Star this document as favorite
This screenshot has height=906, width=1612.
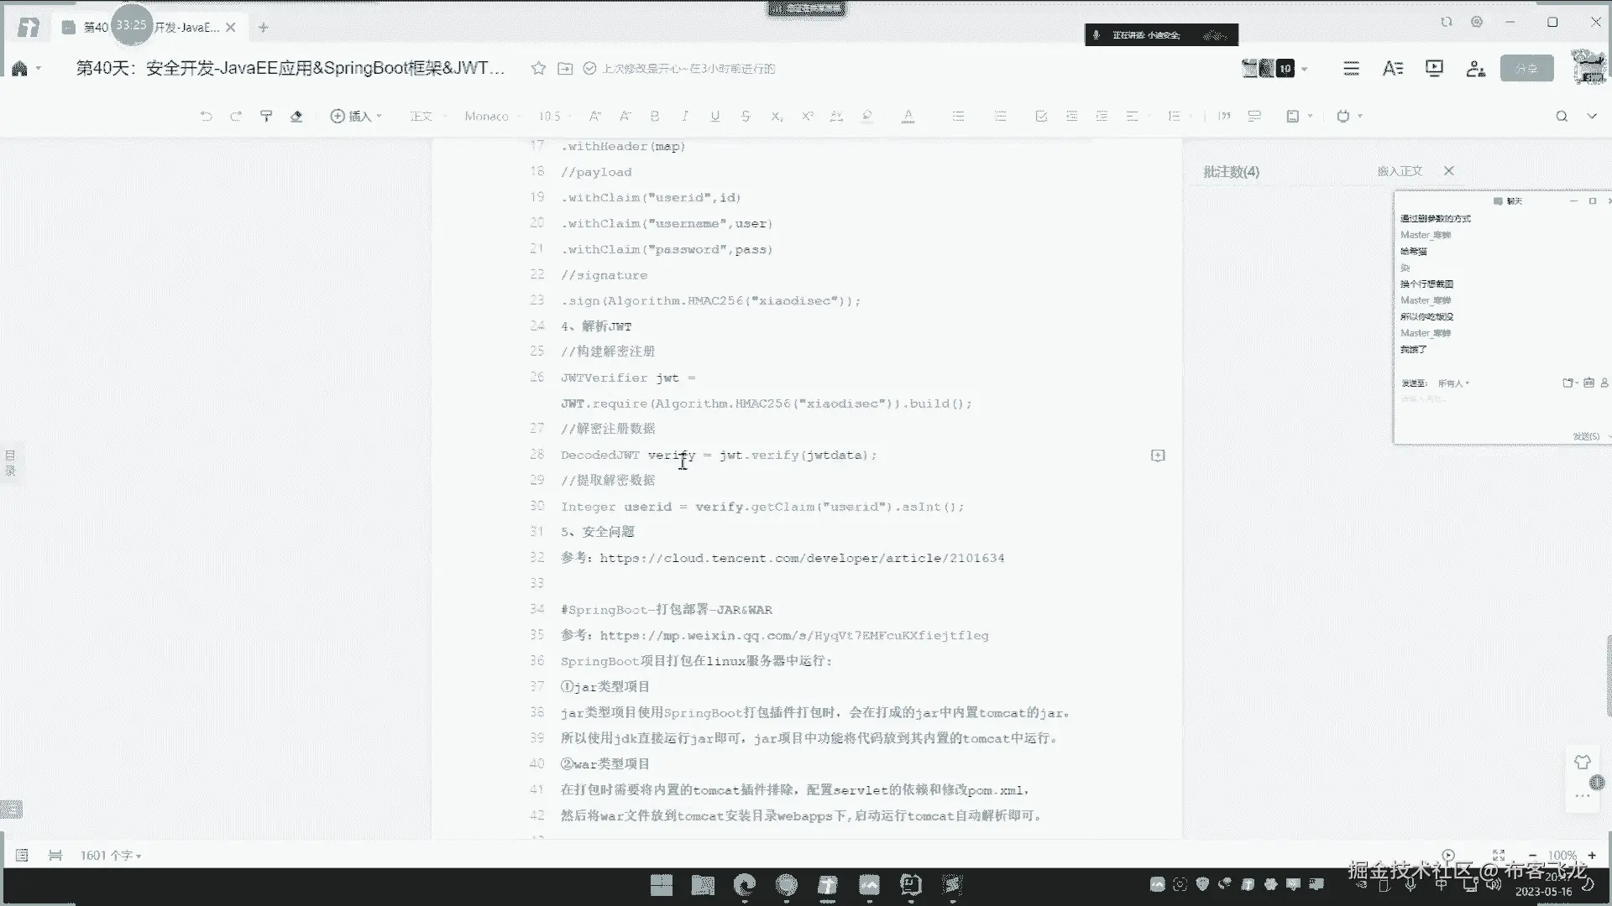538,69
